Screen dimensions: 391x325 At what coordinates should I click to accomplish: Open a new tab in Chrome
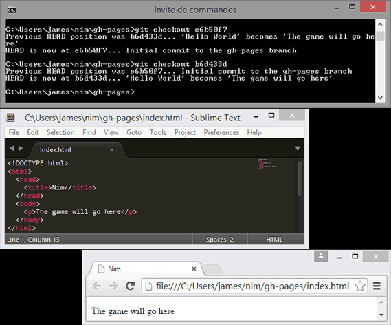click(213, 269)
